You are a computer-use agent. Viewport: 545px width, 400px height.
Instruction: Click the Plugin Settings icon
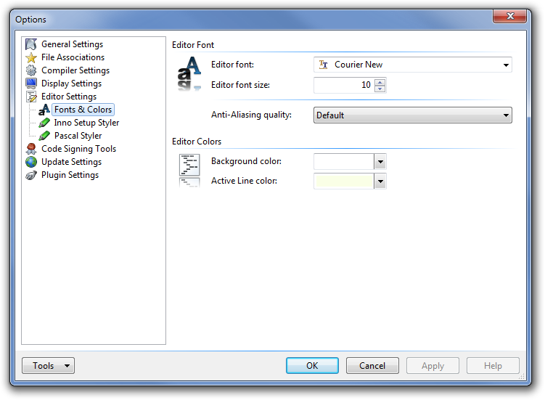point(31,175)
